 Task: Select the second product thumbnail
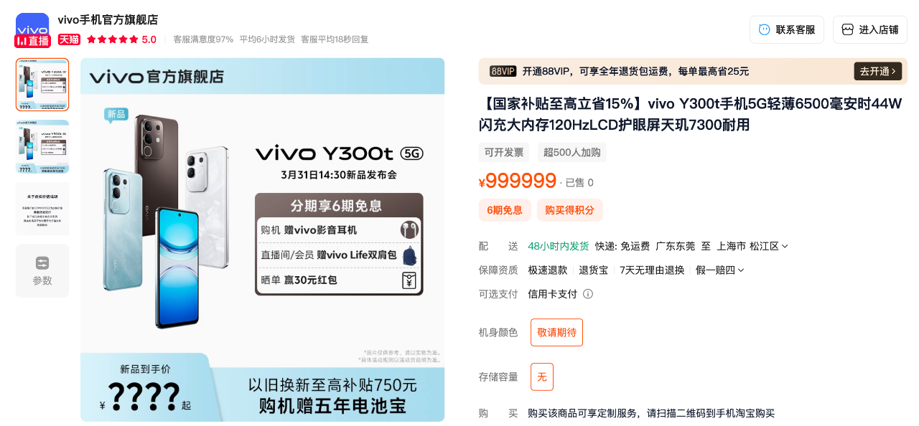(x=42, y=147)
